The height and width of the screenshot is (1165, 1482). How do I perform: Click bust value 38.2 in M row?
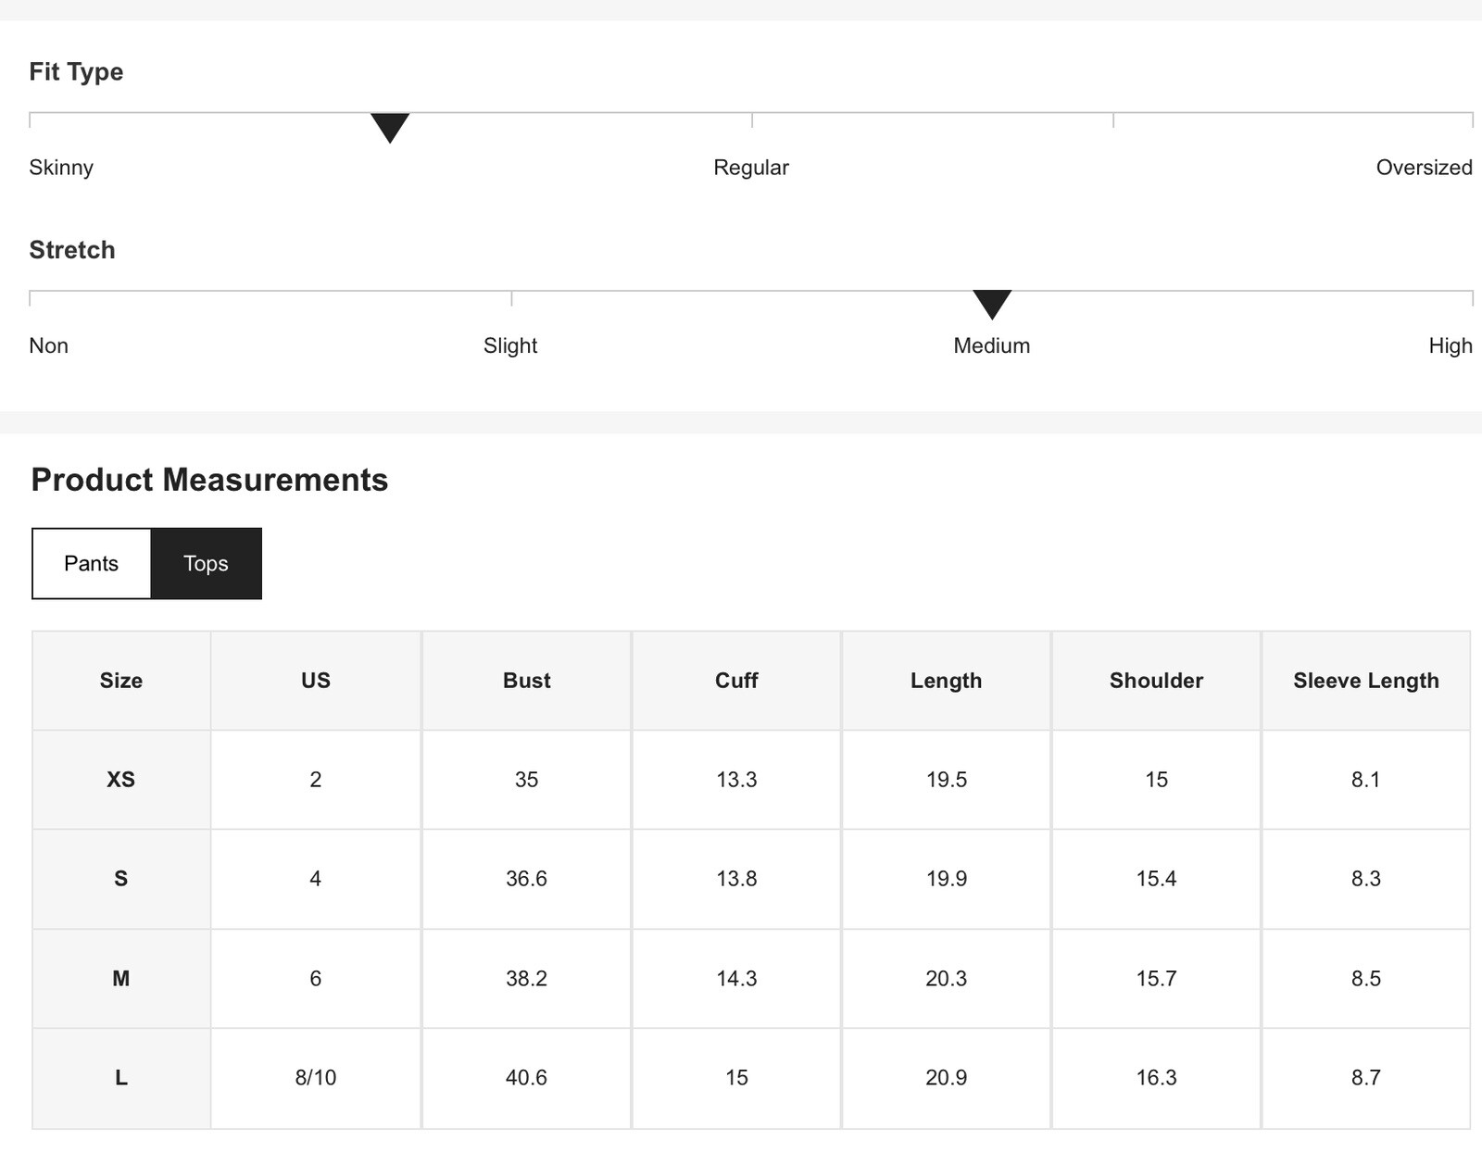(x=526, y=979)
